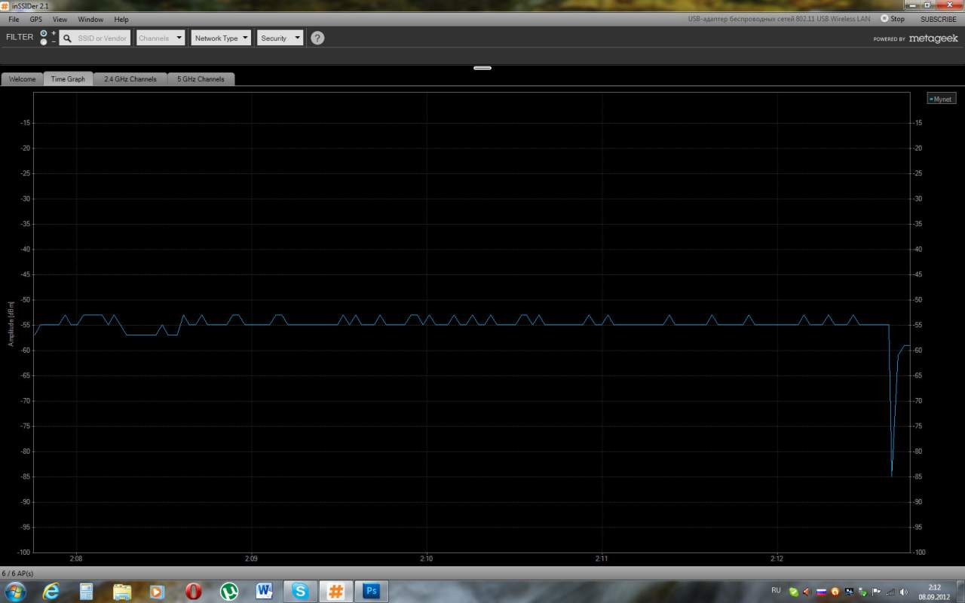
Task: Click the '6 / 6 AP(s)' status text
Action: [18, 574]
